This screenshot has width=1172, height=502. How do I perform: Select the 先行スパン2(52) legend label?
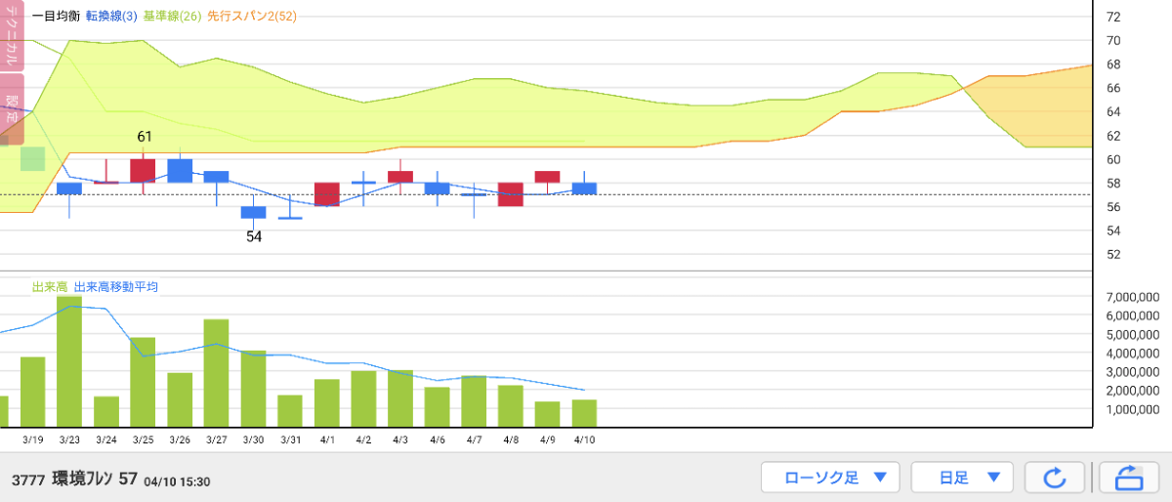252,17
